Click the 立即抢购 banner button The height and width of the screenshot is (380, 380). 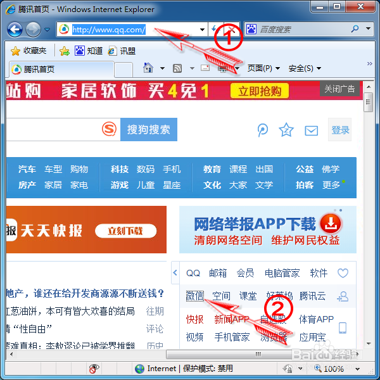pos(260,91)
